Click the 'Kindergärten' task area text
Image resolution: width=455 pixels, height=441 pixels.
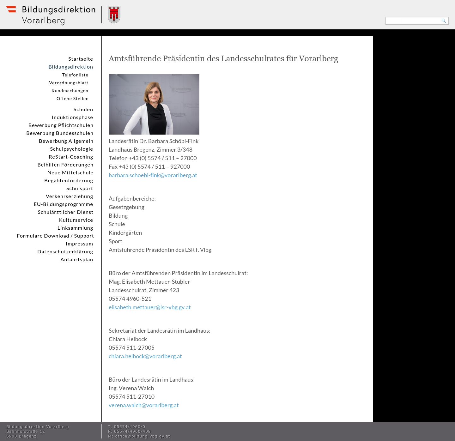point(125,233)
